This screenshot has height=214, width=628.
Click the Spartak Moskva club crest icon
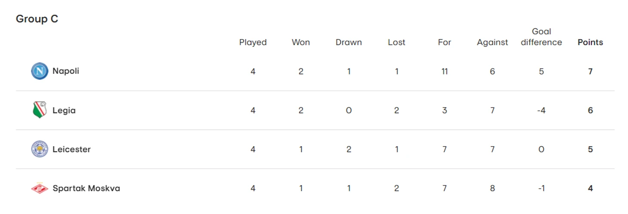40,188
